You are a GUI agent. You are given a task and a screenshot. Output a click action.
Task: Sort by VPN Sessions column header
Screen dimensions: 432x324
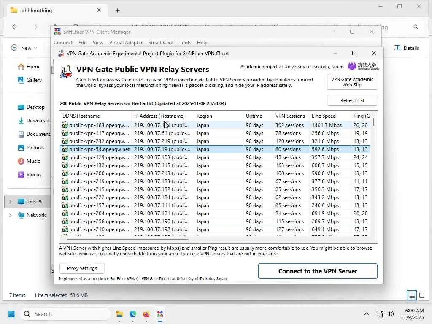click(x=291, y=116)
